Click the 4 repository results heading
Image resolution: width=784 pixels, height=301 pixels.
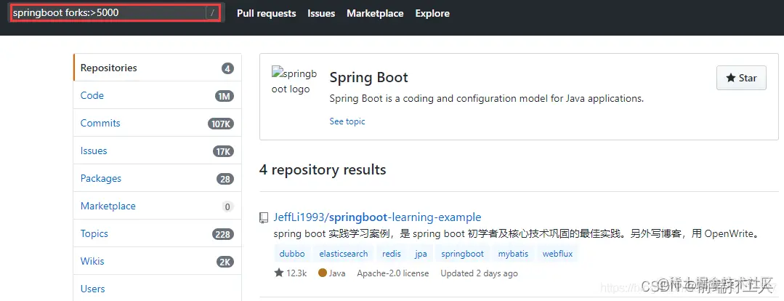(323, 169)
